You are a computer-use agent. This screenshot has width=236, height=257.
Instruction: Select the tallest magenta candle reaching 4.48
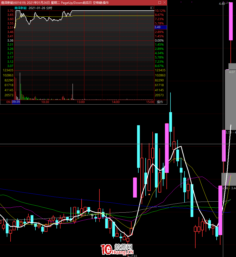(x=231, y=21)
